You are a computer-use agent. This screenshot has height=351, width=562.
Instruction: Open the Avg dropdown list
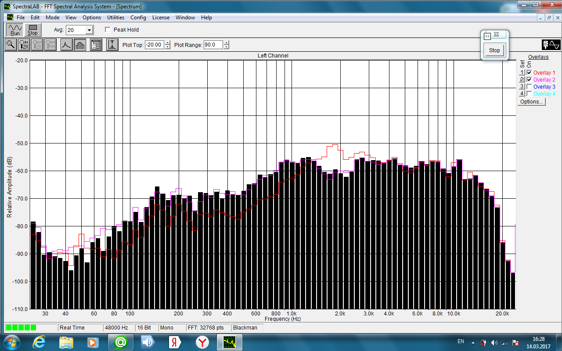[x=90, y=30]
